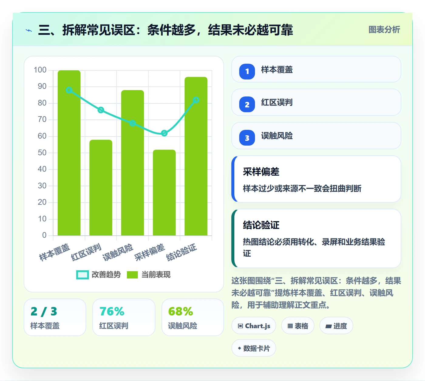Click the x-axis label 采样偏差
Screen dimensions: 425x381
point(150,252)
